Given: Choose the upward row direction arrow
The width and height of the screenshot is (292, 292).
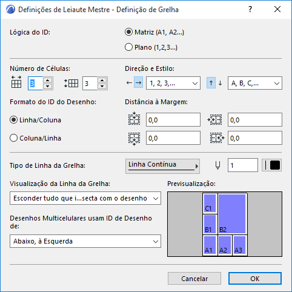Looking at the screenshot, I should [x=211, y=83].
